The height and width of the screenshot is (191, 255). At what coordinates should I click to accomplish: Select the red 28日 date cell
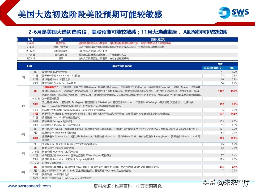[x=35, y=138]
